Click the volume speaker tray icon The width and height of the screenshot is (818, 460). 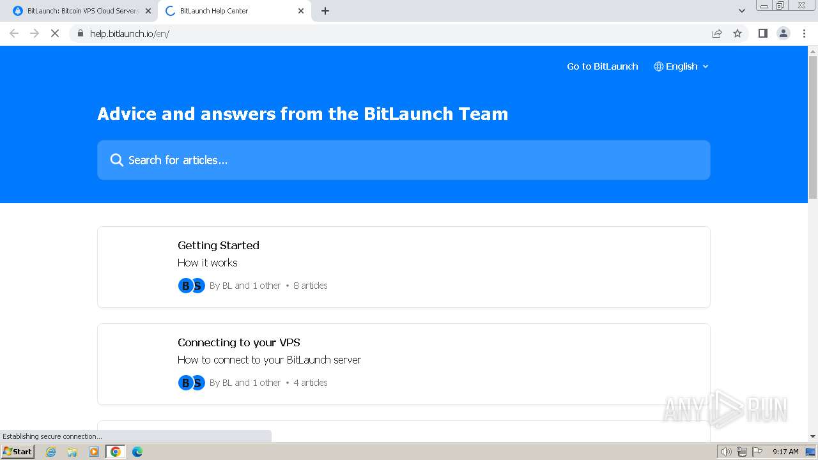coord(726,452)
